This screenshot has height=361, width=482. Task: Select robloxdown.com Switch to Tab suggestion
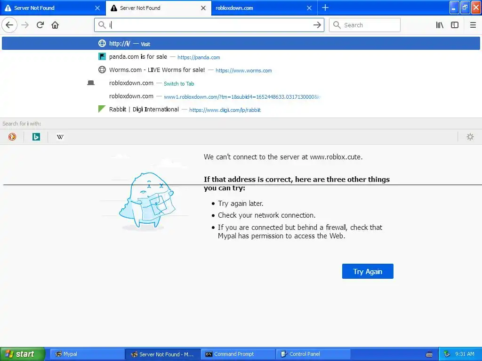[x=241, y=83]
